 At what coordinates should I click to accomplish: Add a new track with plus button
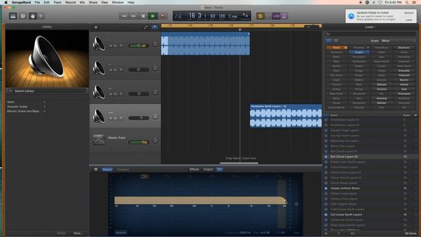click(x=96, y=28)
